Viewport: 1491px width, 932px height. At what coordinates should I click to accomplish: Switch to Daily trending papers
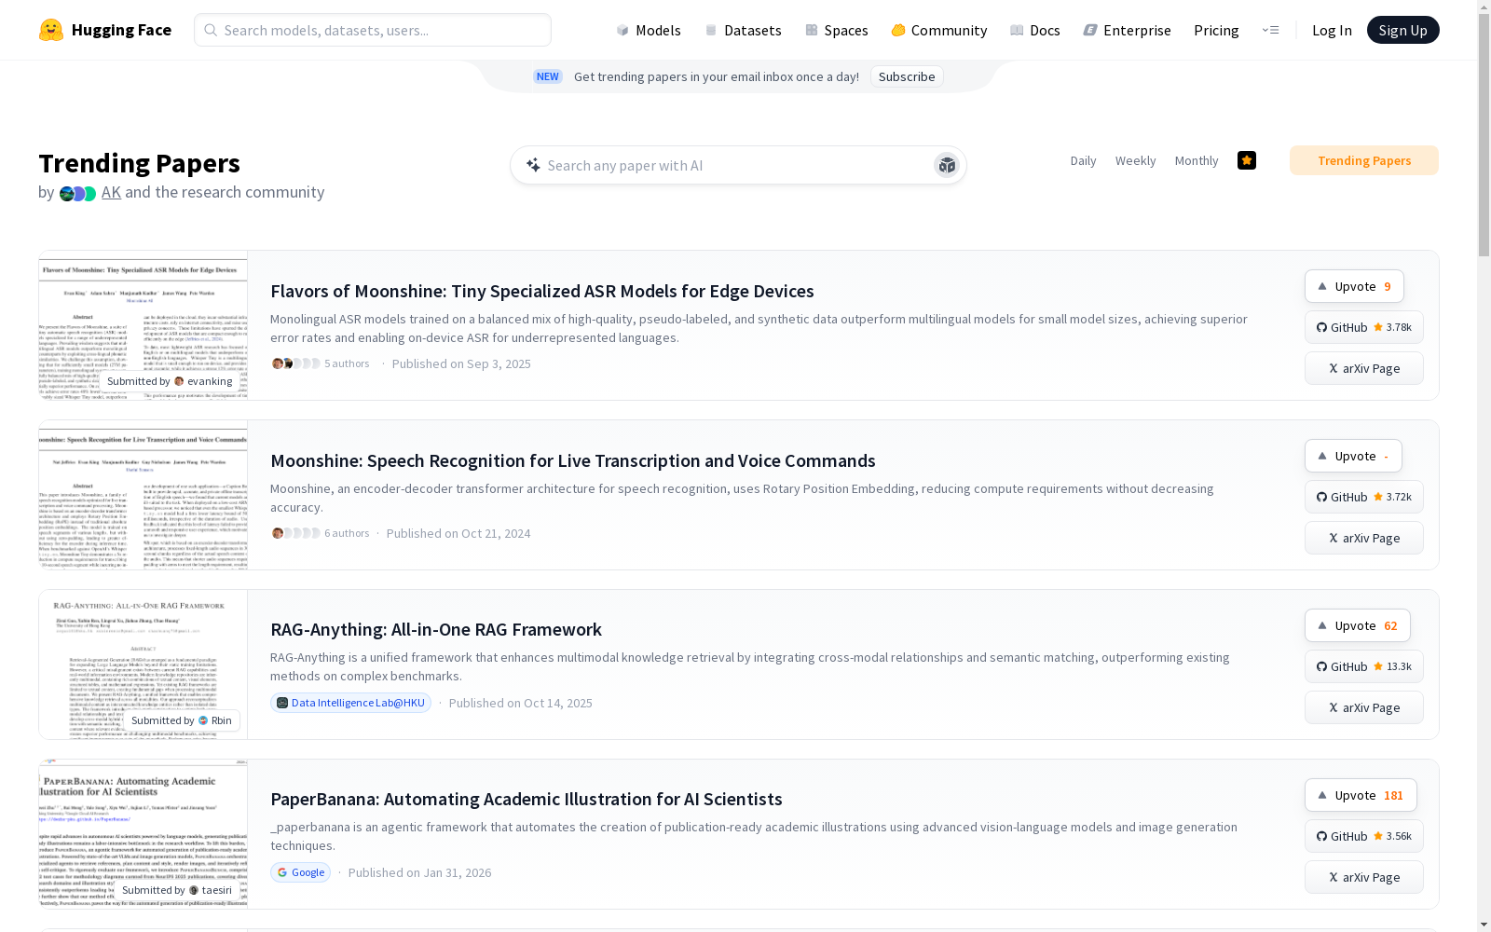pyautogui.click(x=1083, y=160)
